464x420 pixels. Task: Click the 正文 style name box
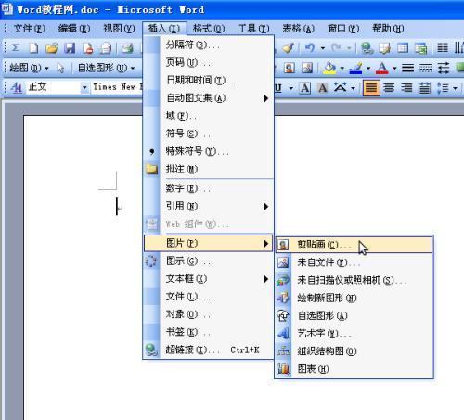pos(53,87)
